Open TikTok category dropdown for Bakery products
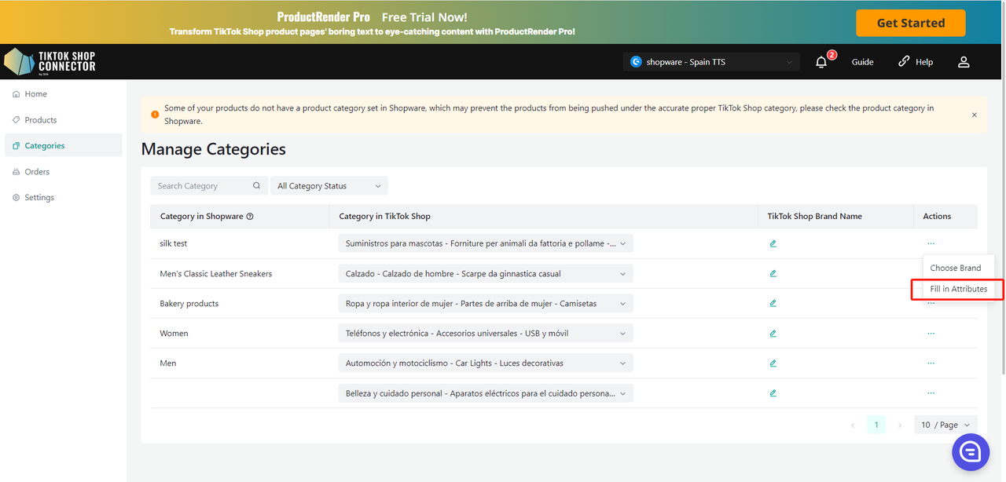1006x482 pixels. tap(485, 304)
